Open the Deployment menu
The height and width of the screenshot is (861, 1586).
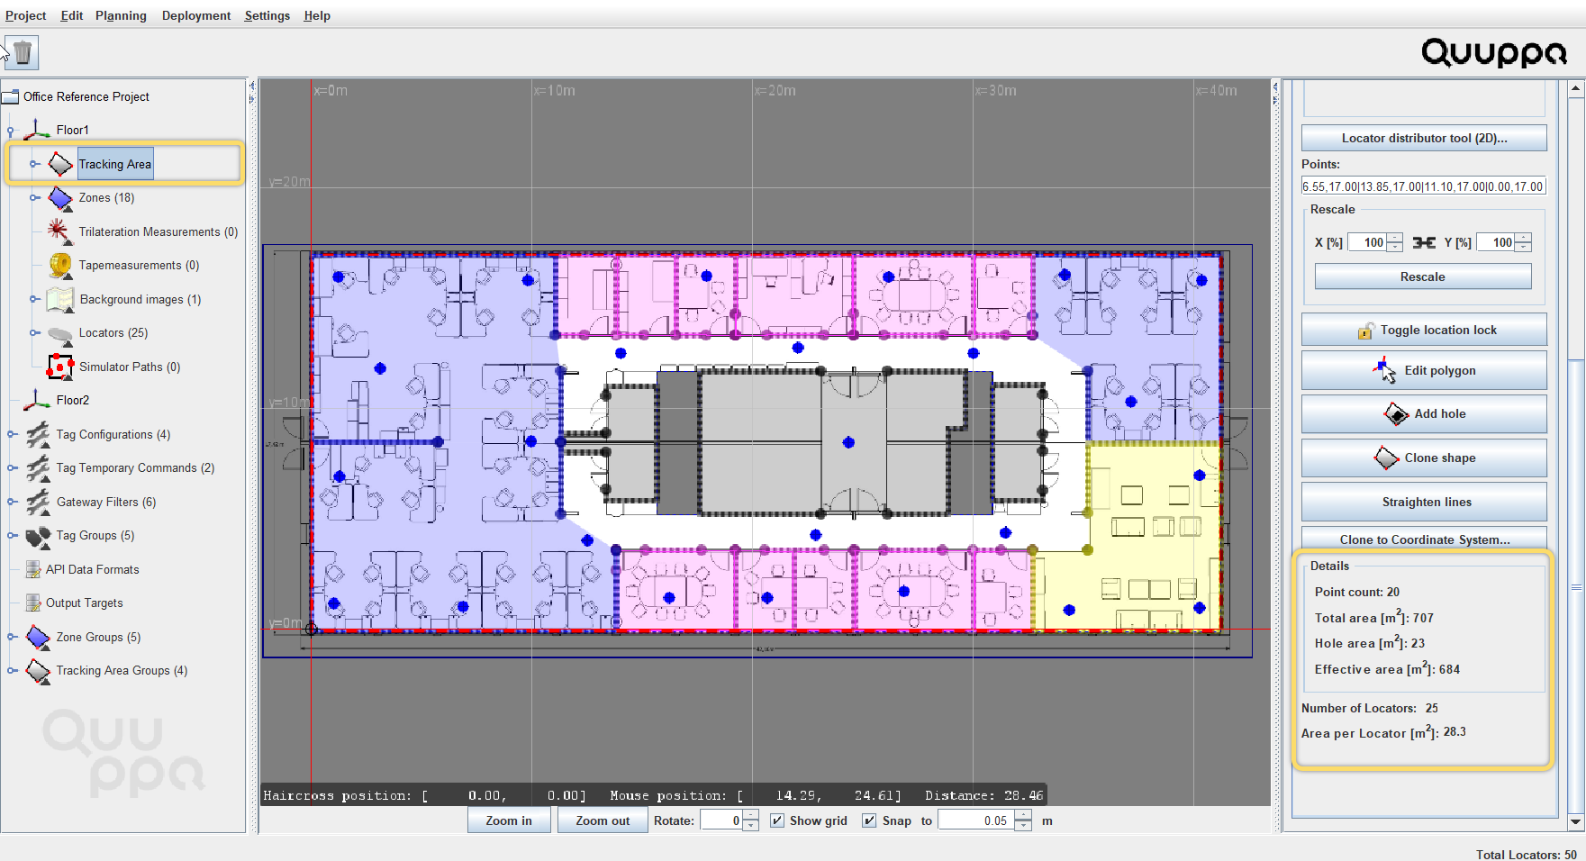pos(196,15)
